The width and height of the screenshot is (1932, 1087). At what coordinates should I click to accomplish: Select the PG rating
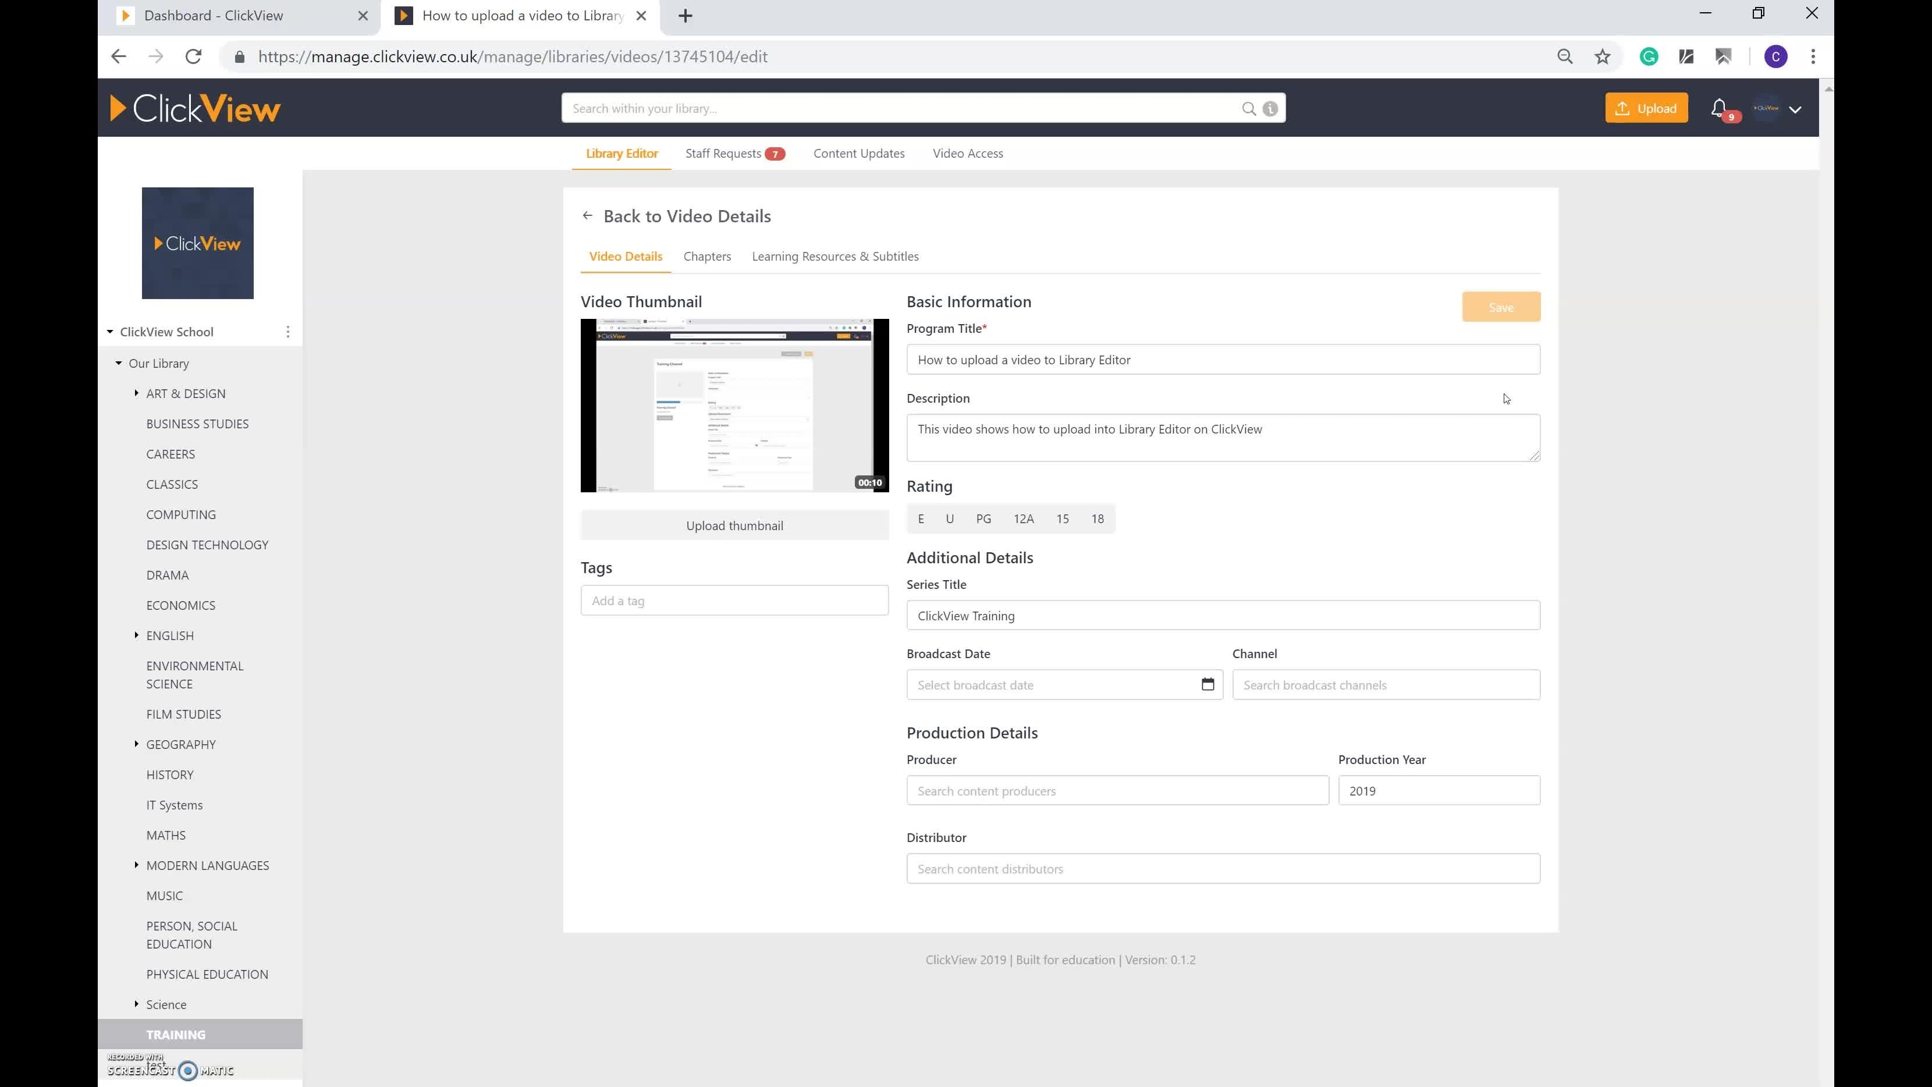tap(983, 518)
